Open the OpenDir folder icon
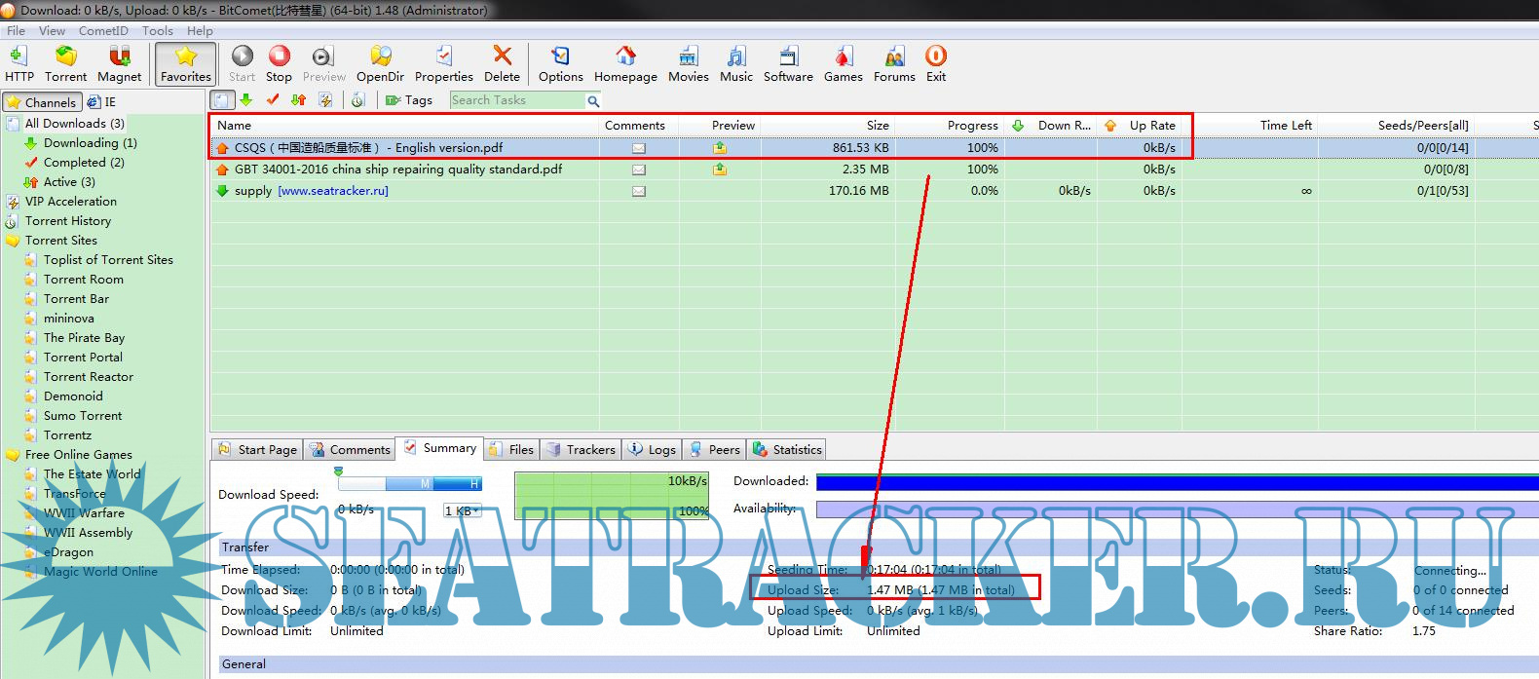 pyautogui.click(x=380, y=63)
